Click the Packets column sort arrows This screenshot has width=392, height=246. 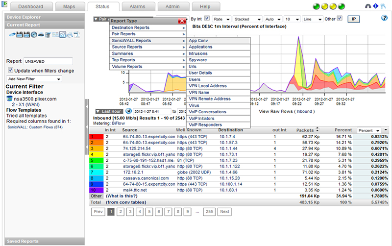(x=317, y=129)
